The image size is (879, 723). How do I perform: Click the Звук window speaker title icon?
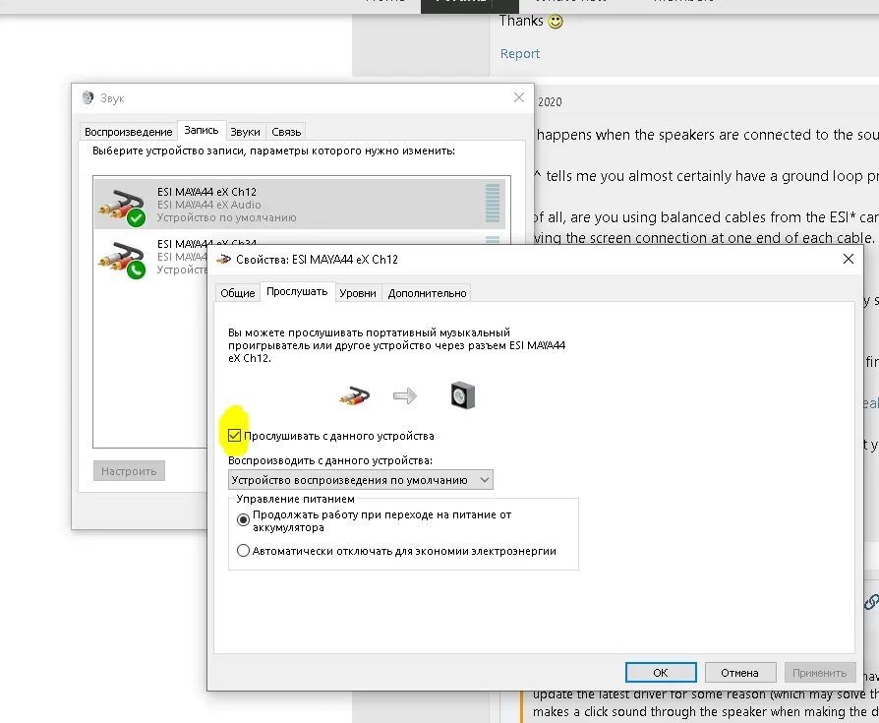(88, 97)
